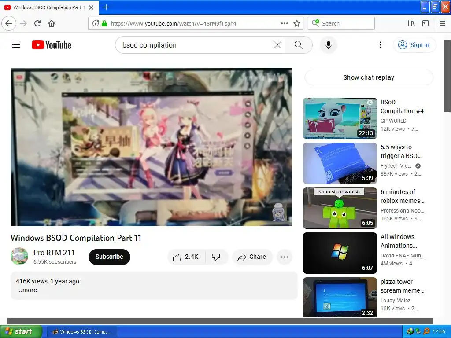Click the Show chat replay button
This screenshot has width=451, height=338.
pos(369,77)
